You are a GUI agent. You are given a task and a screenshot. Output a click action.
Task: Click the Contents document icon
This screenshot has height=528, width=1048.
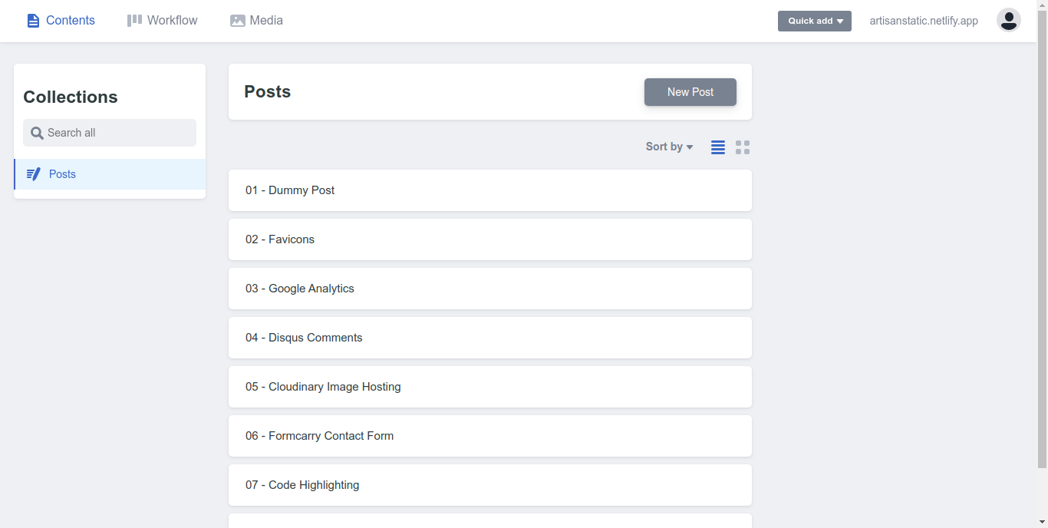tap(33, 21)
